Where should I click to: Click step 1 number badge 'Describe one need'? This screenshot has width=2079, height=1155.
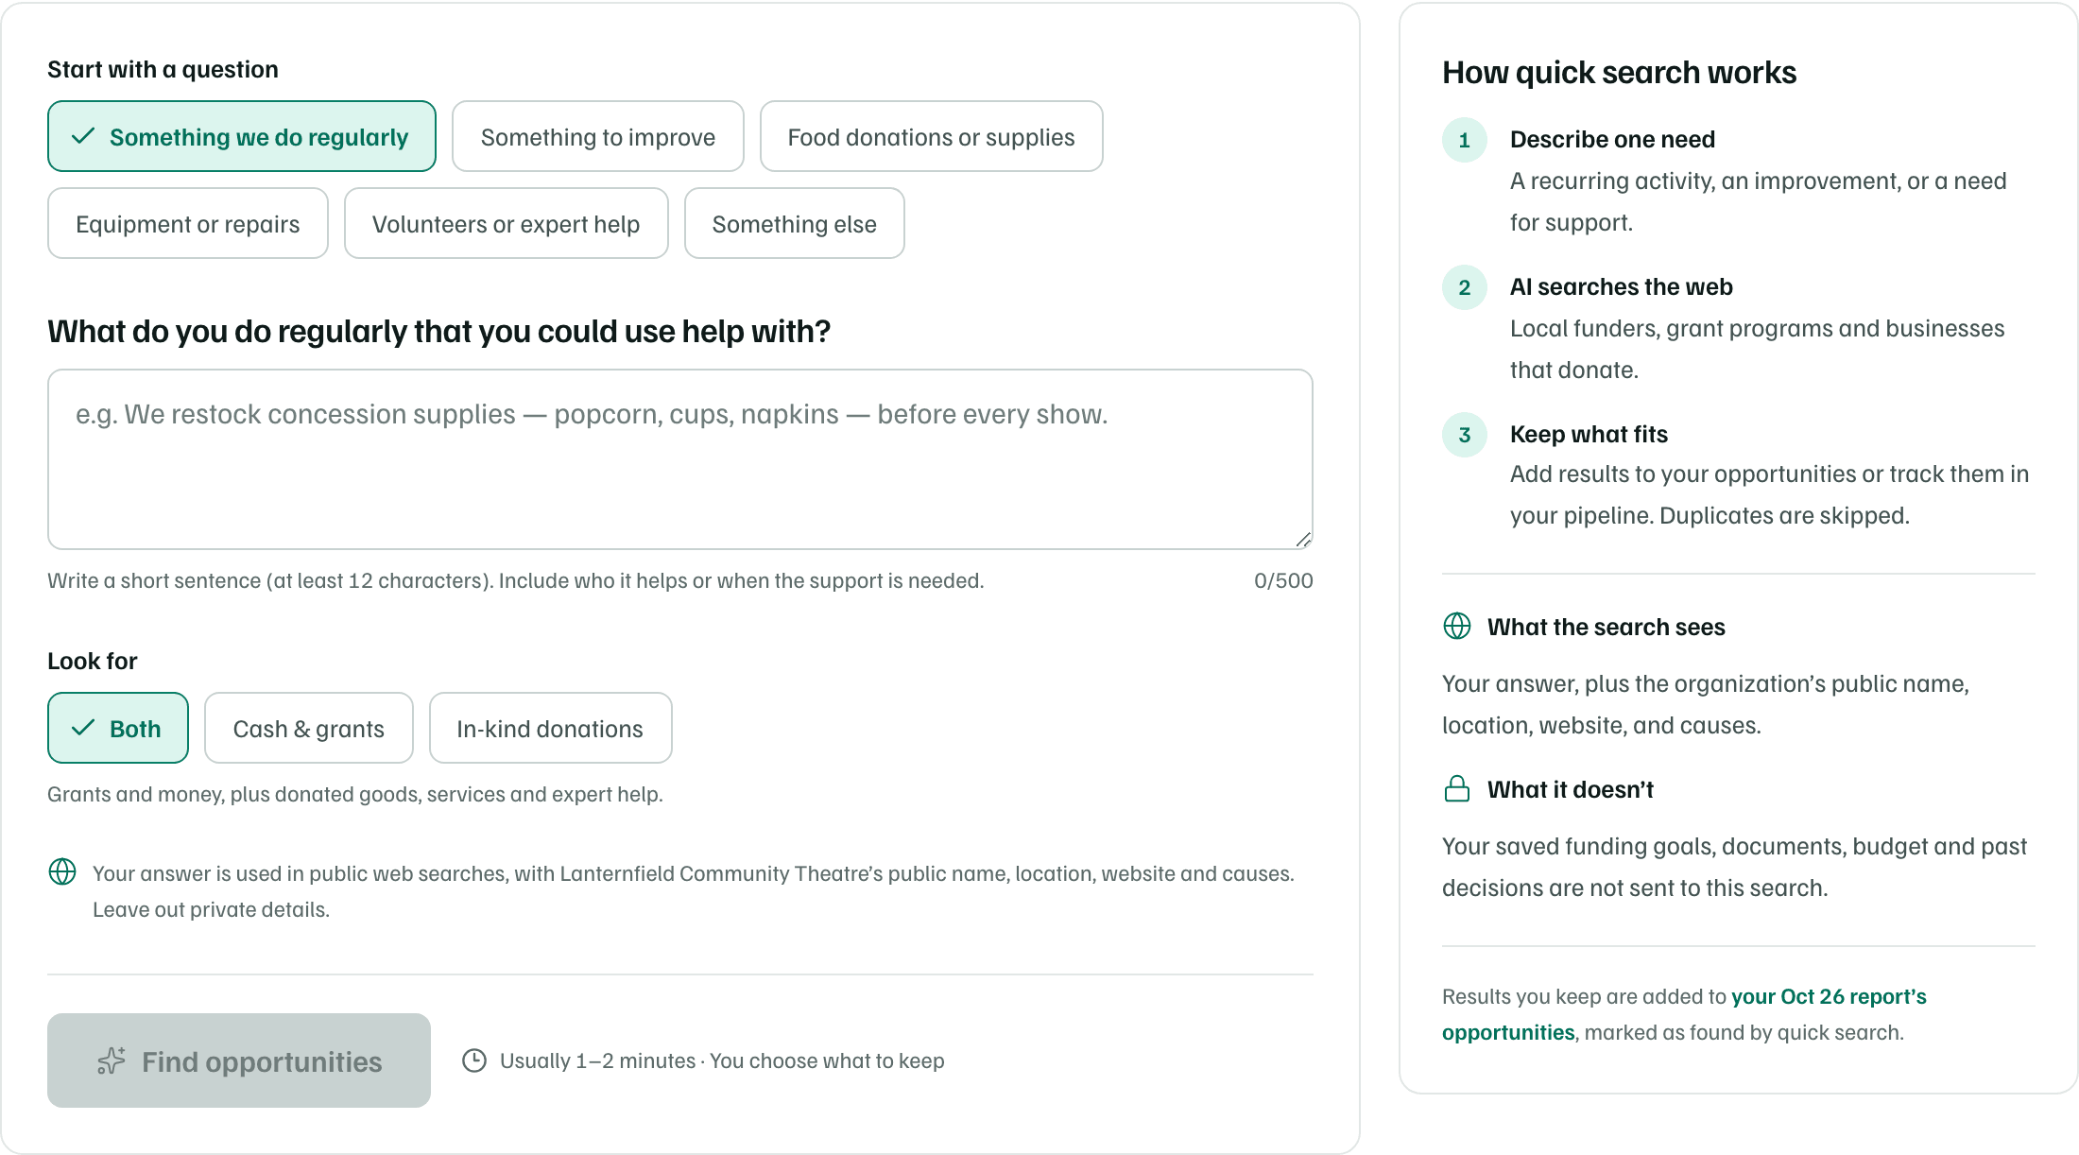pos(1465,140)
